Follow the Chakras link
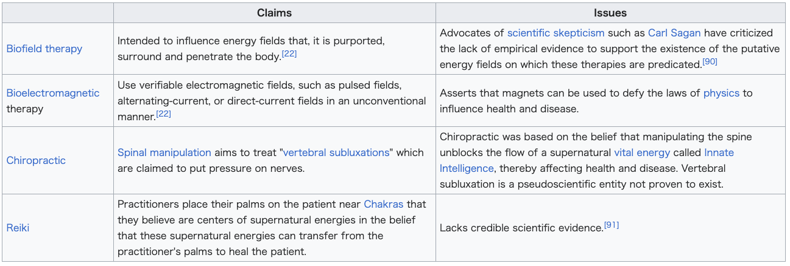This screenshot has height=266, width=790. click(384, 204)
